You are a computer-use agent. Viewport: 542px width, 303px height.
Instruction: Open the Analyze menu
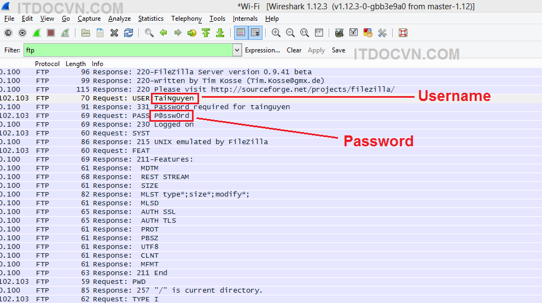click(119, 19)
